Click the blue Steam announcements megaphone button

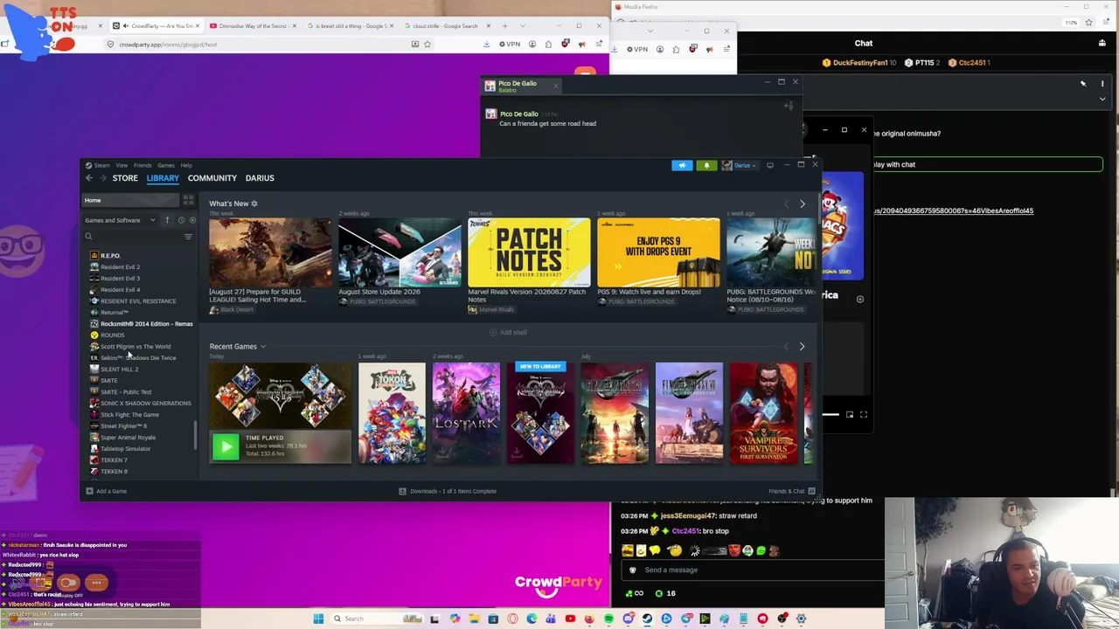(682, 165)
